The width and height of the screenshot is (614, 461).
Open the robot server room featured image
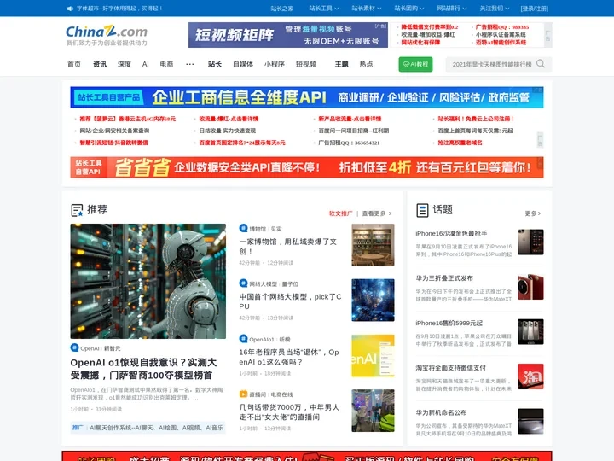(148, 281)
